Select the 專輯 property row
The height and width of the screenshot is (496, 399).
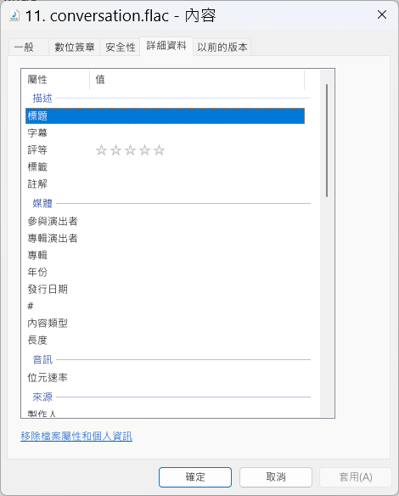(165, 256)
